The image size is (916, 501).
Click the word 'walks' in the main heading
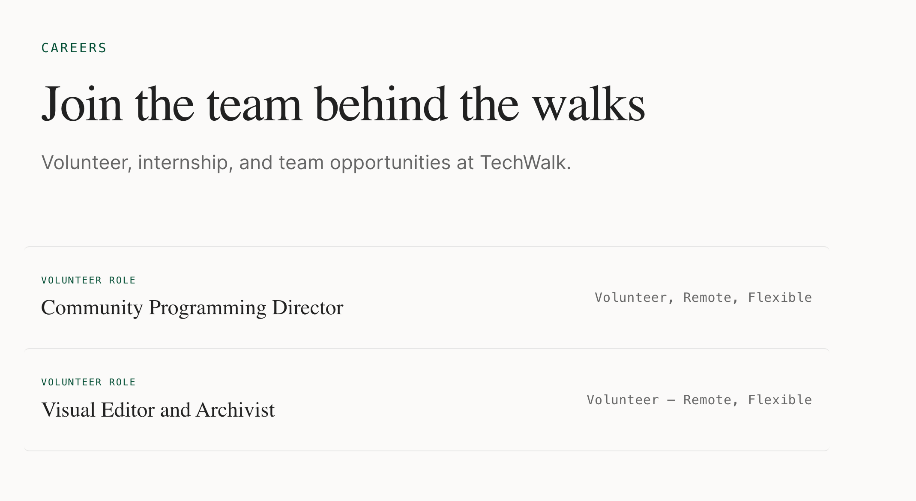(589, 104)
